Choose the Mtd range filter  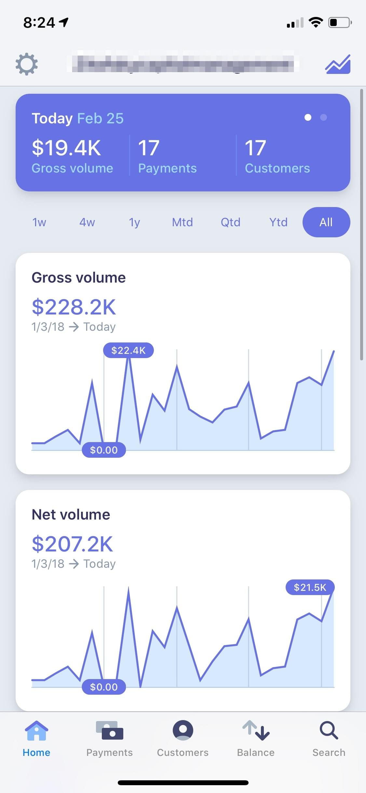click(183, 222)
